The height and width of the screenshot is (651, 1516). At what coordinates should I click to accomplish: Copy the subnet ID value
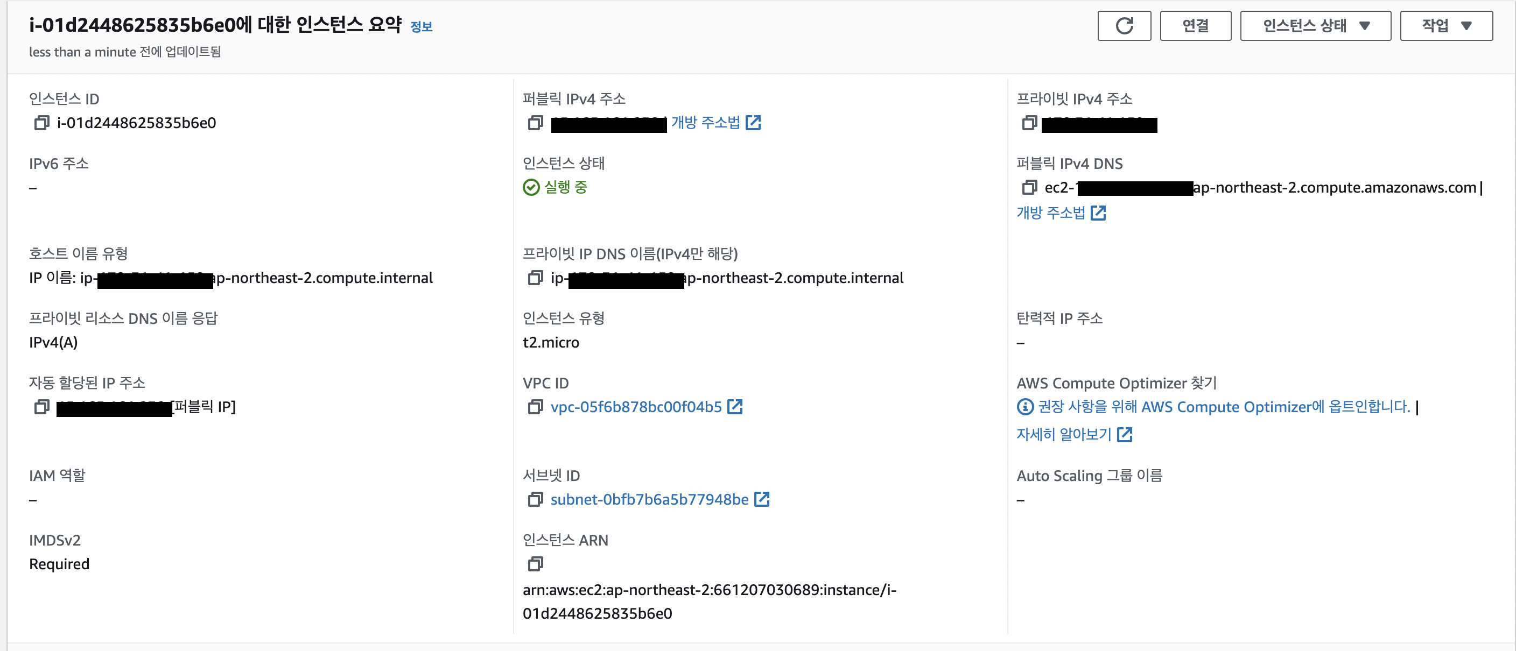pos(535,499)
